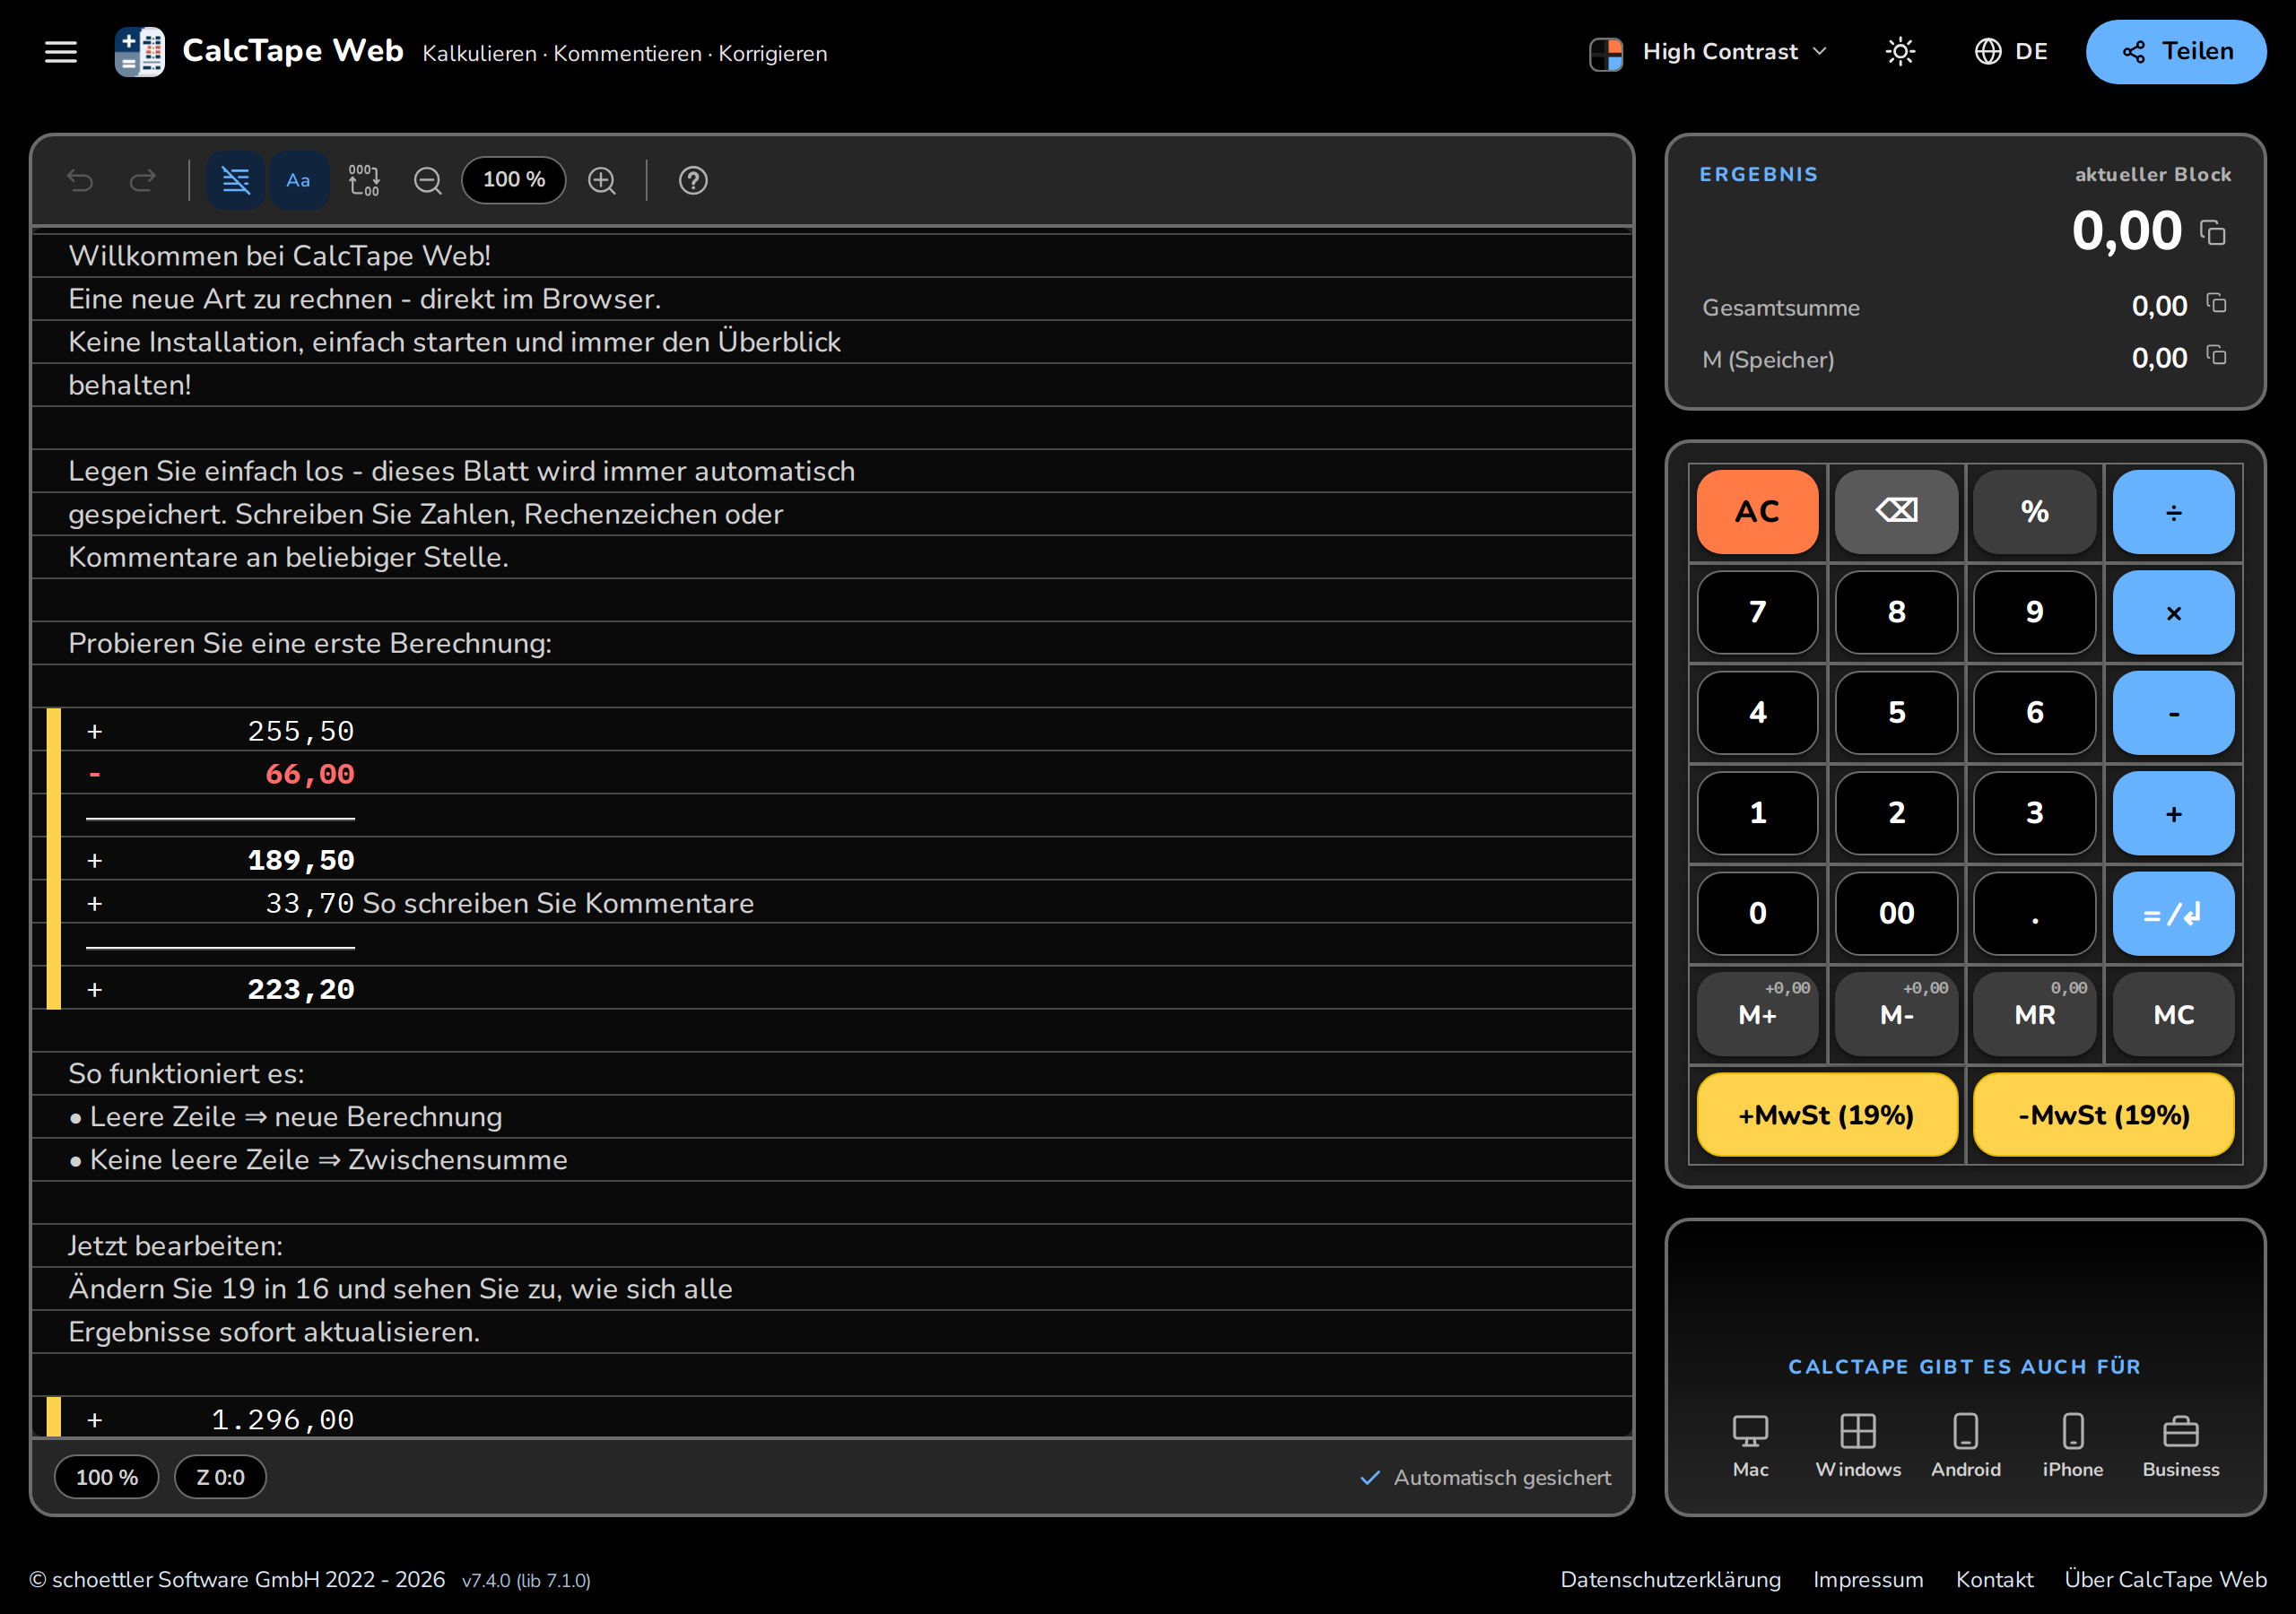This screenshot has height=1614, width=2296.
Task: Click the CalcTape Web logo icon
Action: pos(140,52)
